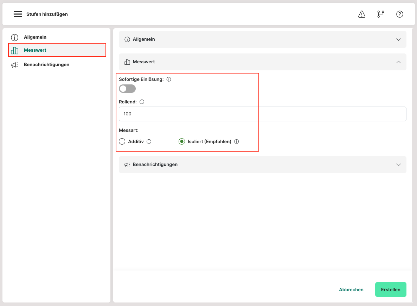This screenshot has height=306, width=417.
Task: Click the Abbrechen button
Action: (x=351, y=289)
